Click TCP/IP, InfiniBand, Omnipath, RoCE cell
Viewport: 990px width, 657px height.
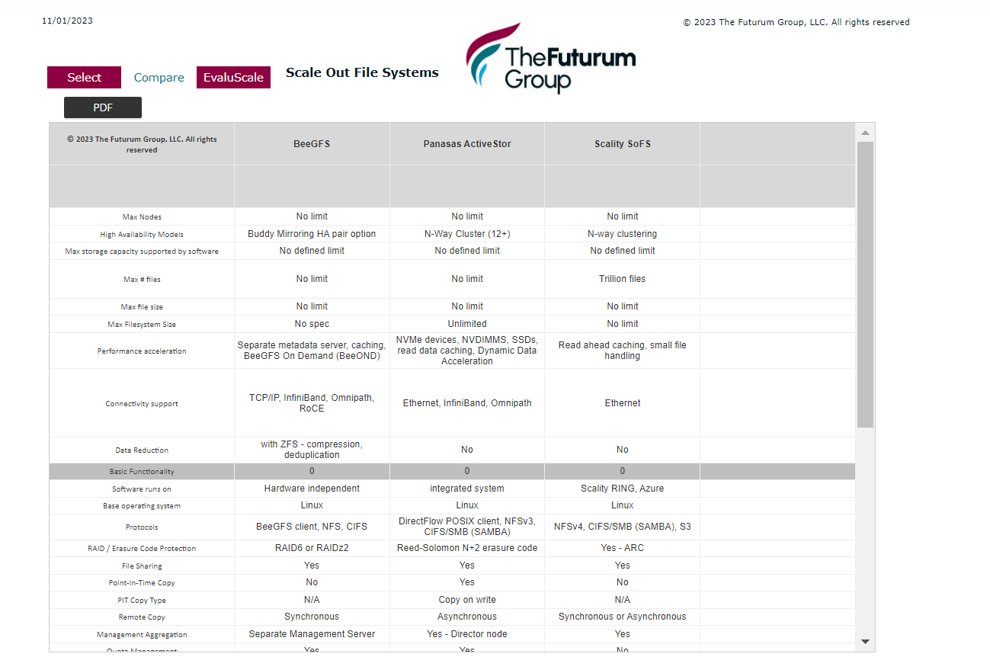[312, 403]
